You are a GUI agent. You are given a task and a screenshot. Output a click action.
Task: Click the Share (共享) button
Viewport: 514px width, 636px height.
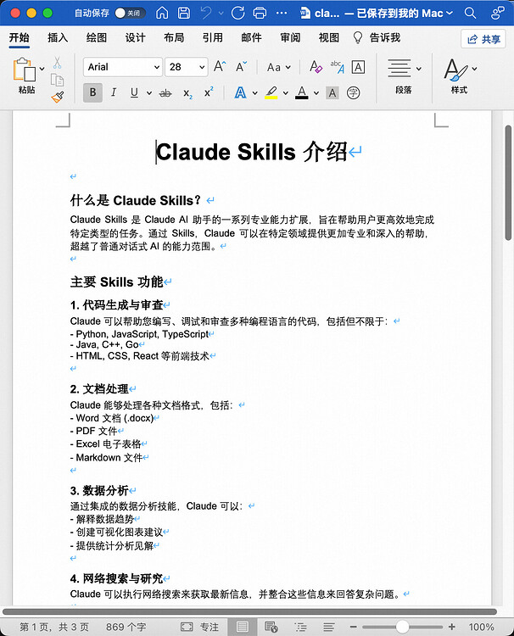pyautogui.click(x=483, y=39)
